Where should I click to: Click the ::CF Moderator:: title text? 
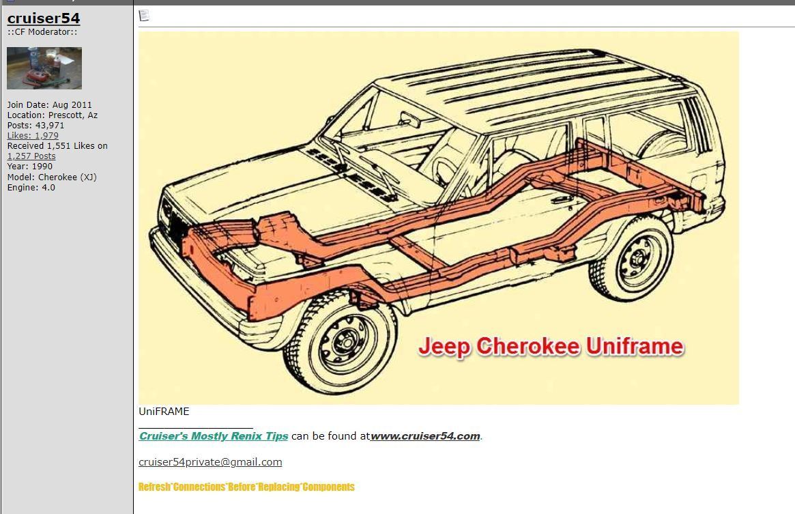(x=42, y=32)
